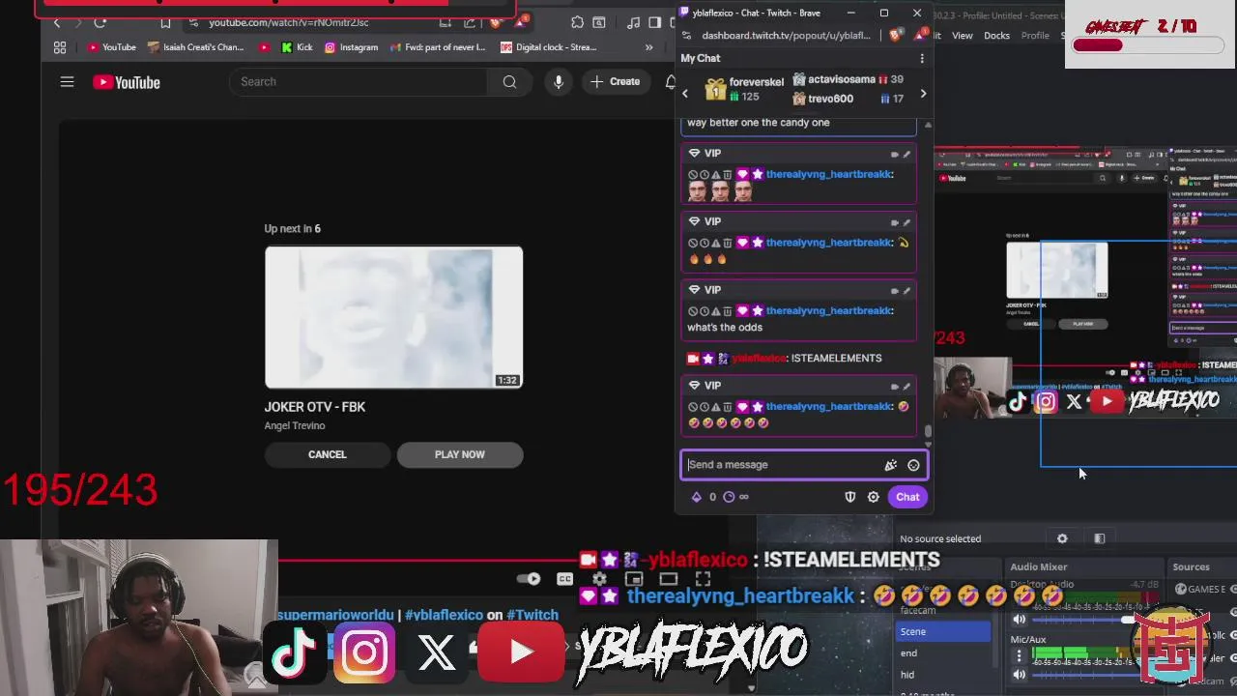Switch YouTube player to theater mode

[668, 579]
